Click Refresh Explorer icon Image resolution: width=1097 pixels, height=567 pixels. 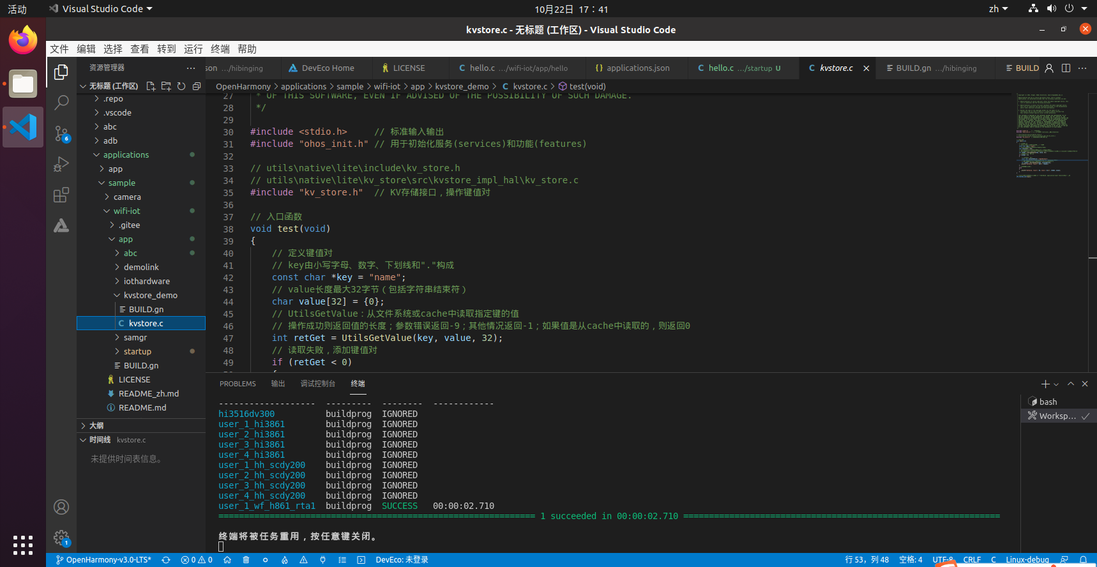181,86
